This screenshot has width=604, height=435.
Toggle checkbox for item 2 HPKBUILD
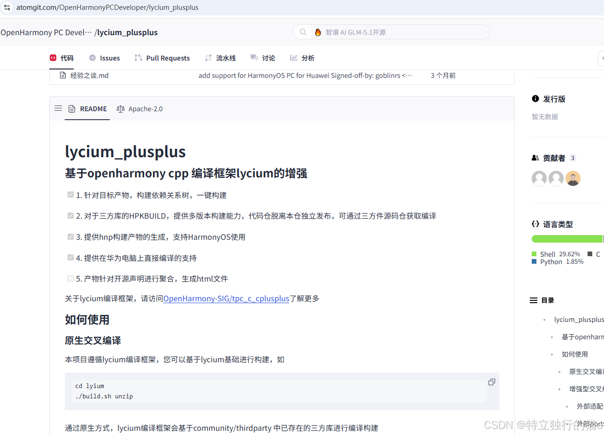[x=71, y=216]
